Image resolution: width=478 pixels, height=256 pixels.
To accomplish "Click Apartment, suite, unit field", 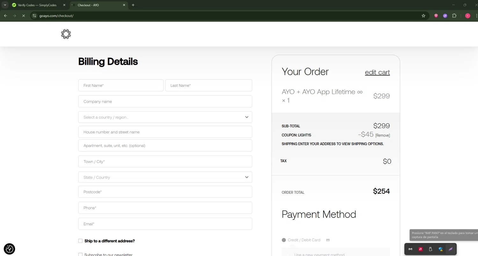I will [x=165, y=145].
